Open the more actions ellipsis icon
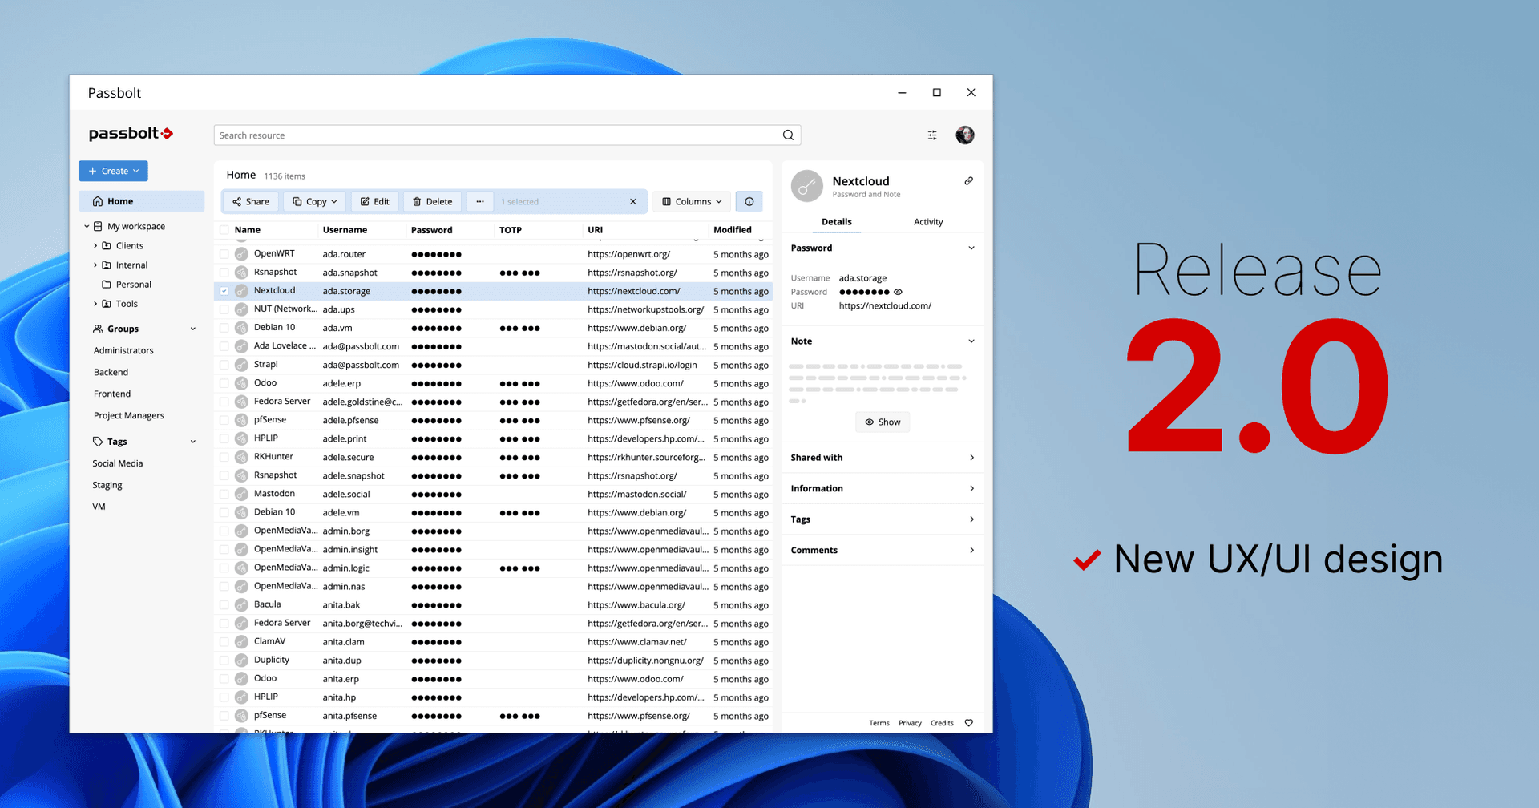This screenshot has height=808, width=1539. (479, 201)
